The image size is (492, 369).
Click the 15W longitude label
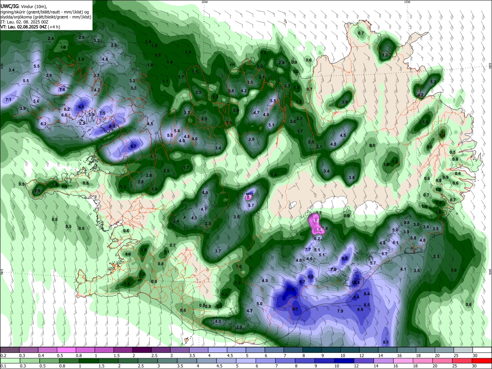pos(407,2)
